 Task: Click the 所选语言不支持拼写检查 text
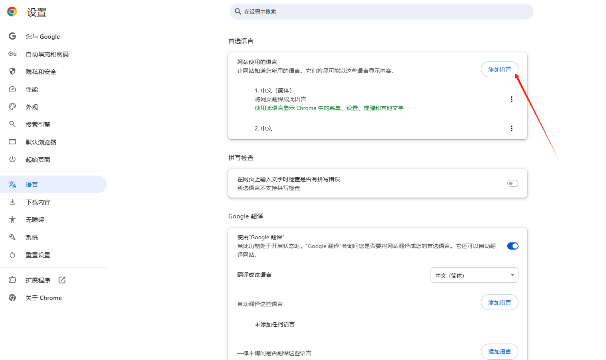coord(269,188)
